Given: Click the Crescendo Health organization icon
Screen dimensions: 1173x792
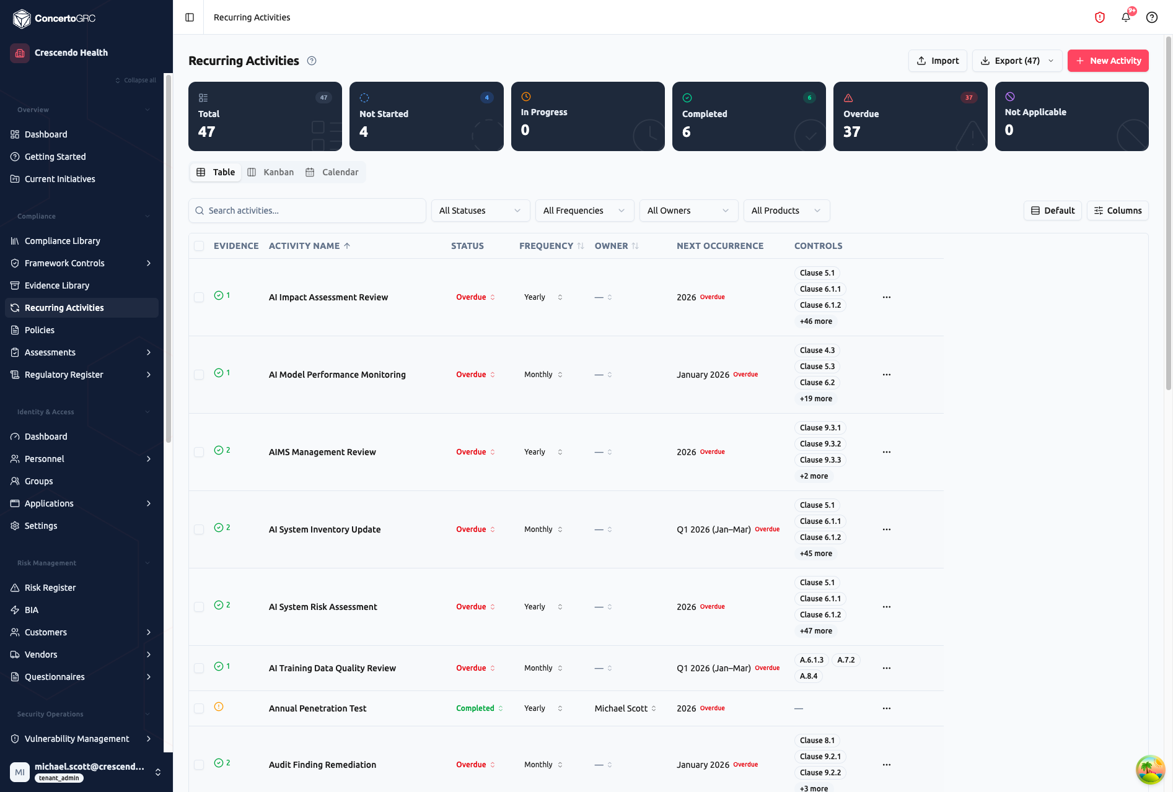Looking at the screenshot, I should point(20,53).
